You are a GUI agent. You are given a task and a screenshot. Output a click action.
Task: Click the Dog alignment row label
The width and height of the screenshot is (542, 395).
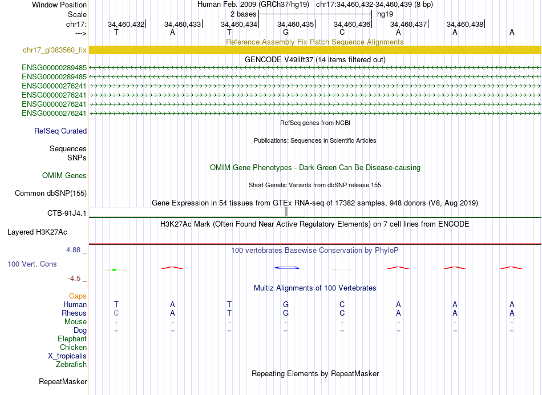point(80,330)
